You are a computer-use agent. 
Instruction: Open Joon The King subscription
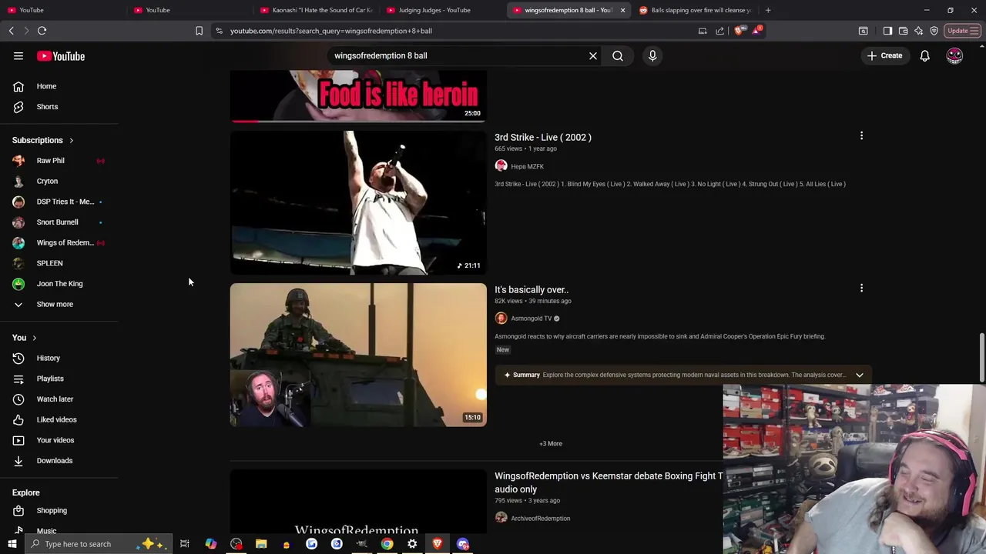pos(59,284)
